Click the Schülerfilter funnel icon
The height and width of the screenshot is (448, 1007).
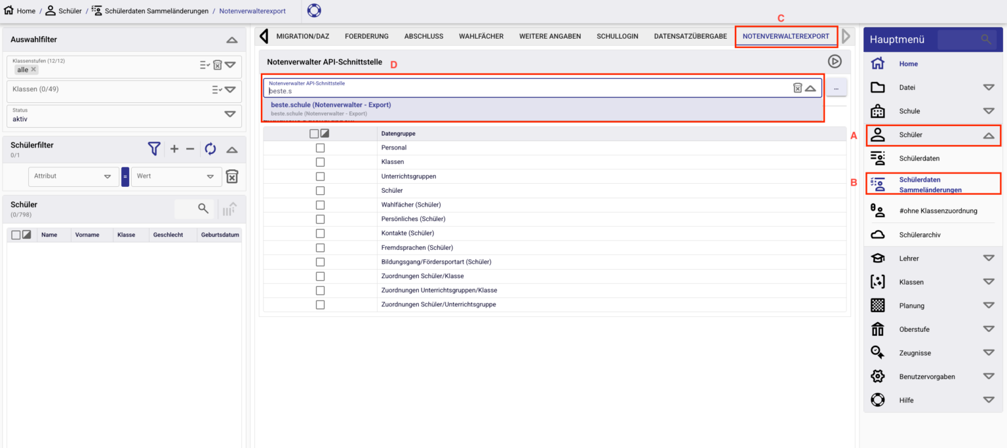coord(154,149)
